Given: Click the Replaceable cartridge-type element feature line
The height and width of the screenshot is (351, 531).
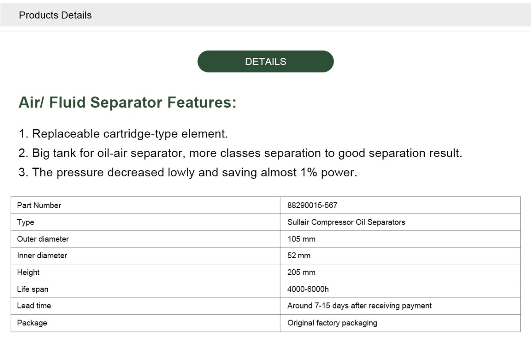Looking at the screenshot, I should coord(123,134).
